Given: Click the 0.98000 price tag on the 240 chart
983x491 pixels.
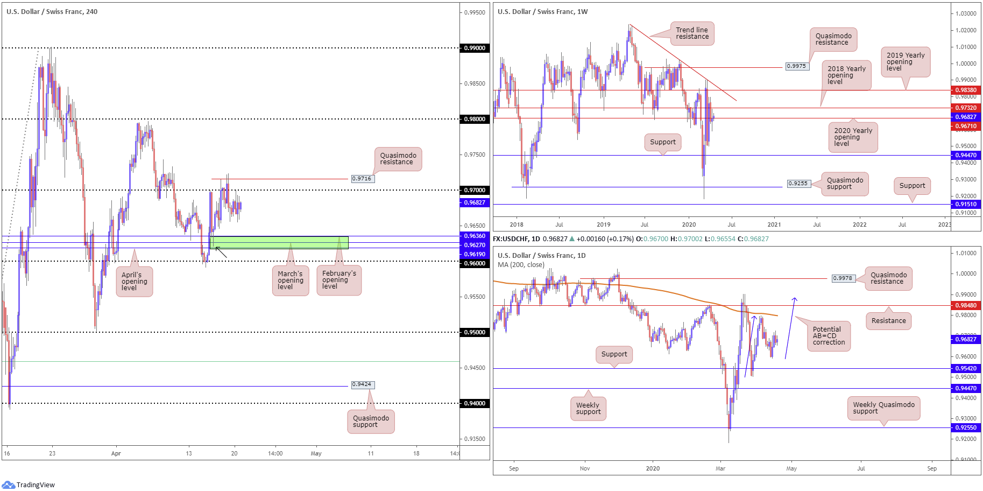Looking at the screenshot, I should pyautogui.click(x=475, y=119).
